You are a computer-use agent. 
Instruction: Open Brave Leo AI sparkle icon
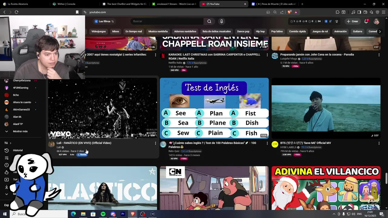tap(371, 12)
